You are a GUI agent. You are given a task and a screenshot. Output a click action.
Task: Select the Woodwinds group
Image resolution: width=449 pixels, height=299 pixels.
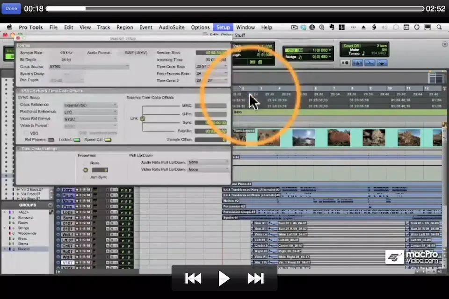pos(27,233)
